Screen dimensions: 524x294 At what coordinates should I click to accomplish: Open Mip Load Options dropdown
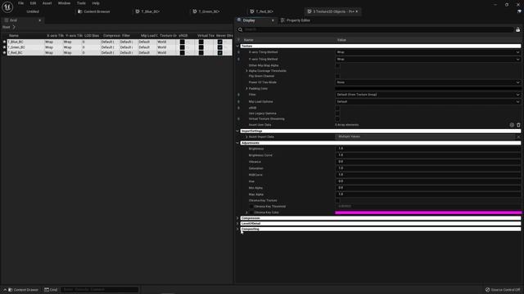(427, 101)
